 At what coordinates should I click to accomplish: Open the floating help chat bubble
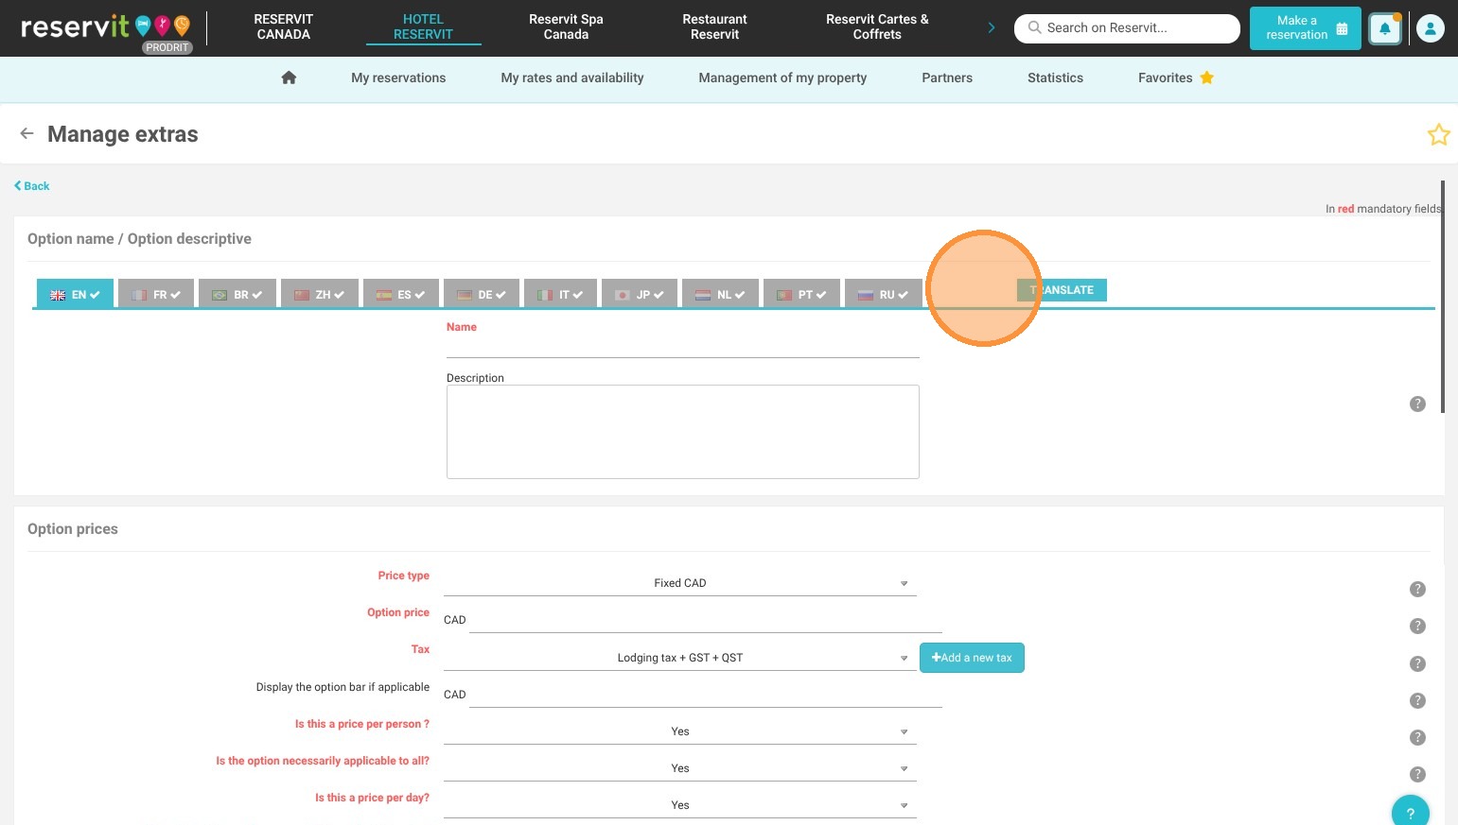click(1410, 813)
